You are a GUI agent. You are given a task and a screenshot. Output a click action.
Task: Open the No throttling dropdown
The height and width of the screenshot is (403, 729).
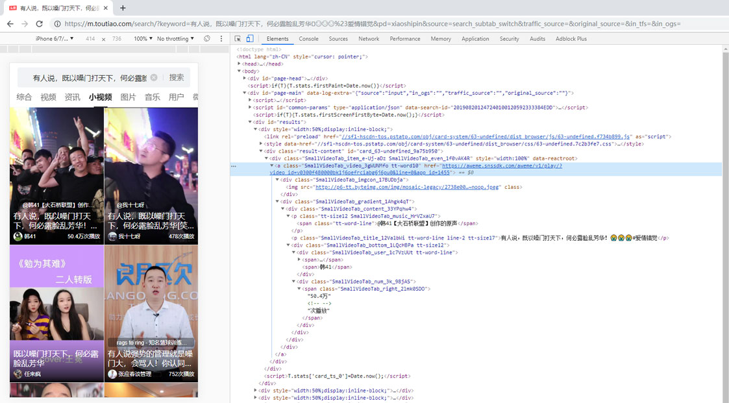point(175,39)
